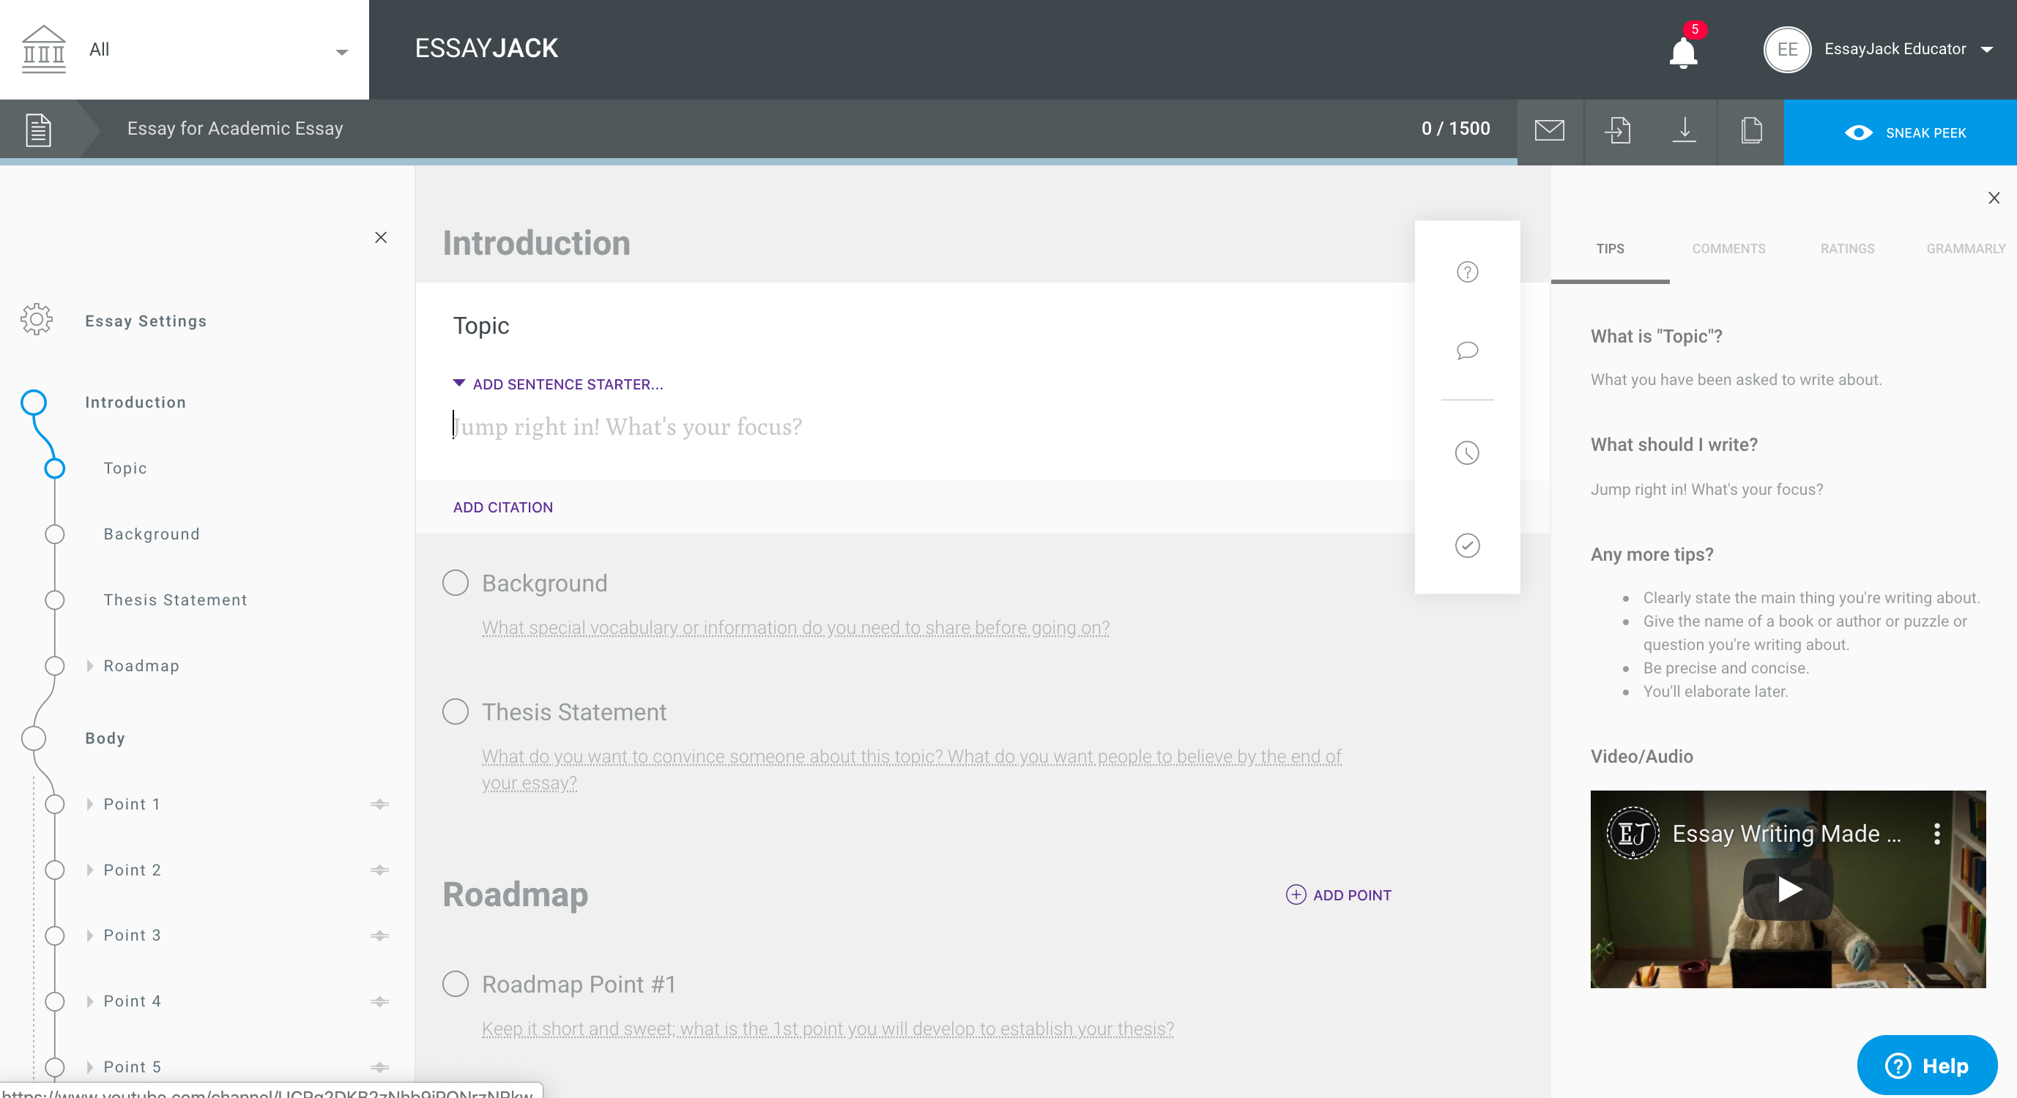Expand the Roadmap tree item
The width and height of the screenshot is (2017, 1098).
point(89,665)
